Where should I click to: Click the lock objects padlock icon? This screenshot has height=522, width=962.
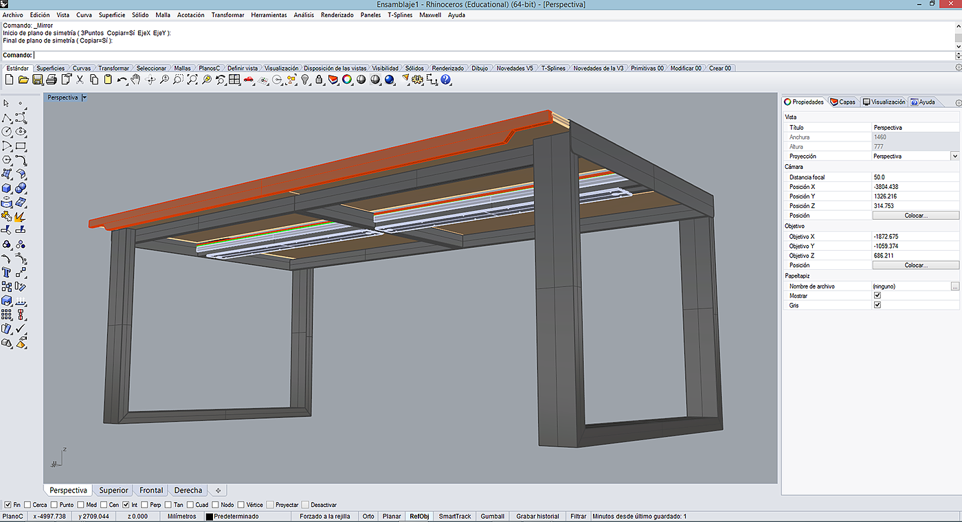pos(319,80)
